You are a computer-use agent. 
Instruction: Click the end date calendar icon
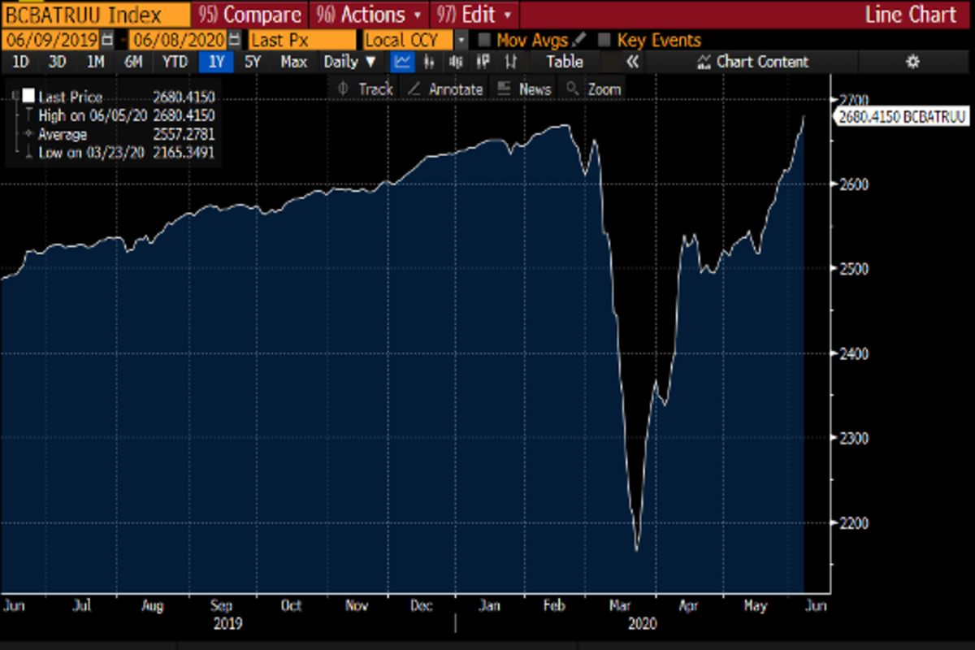pyautogui.click(x=234, y=40)
